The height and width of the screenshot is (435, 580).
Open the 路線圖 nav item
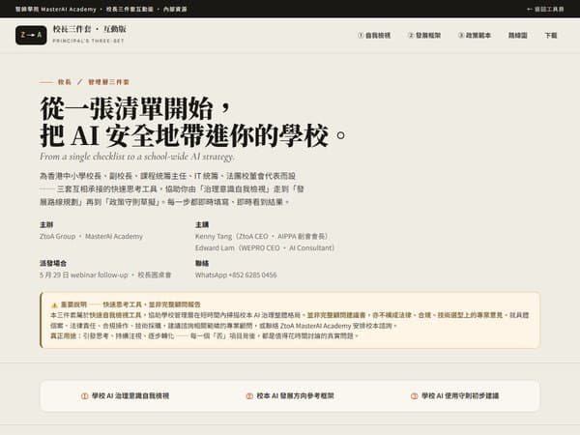click(518, 36)
